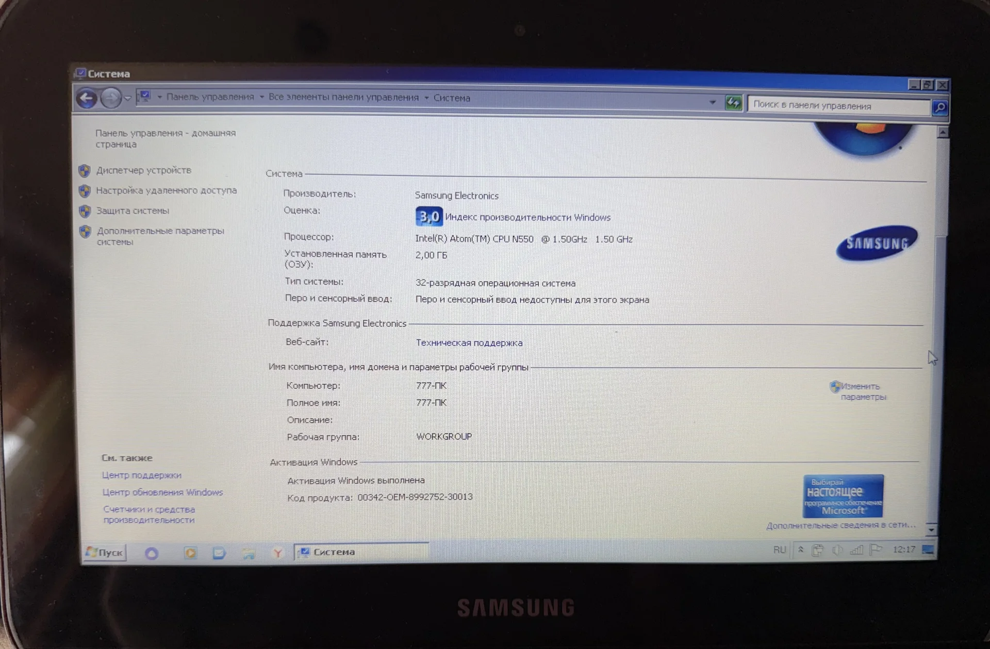Launch the purple circle taskbar icon
This screenshot has width=990, height=649.
tap(151, 554)
